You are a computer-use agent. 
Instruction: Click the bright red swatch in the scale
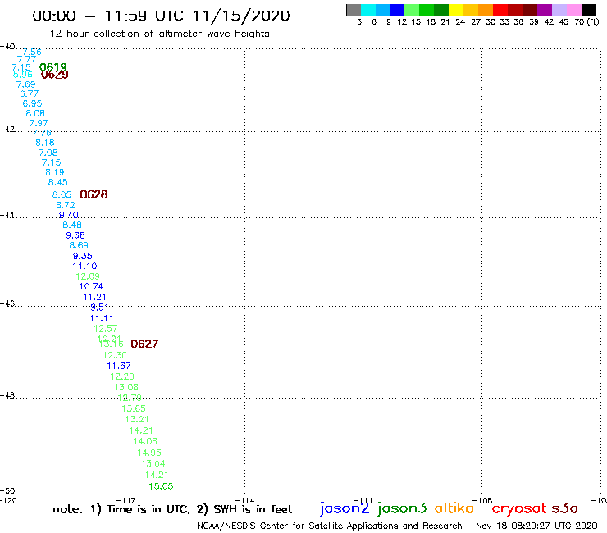[500, 10]
